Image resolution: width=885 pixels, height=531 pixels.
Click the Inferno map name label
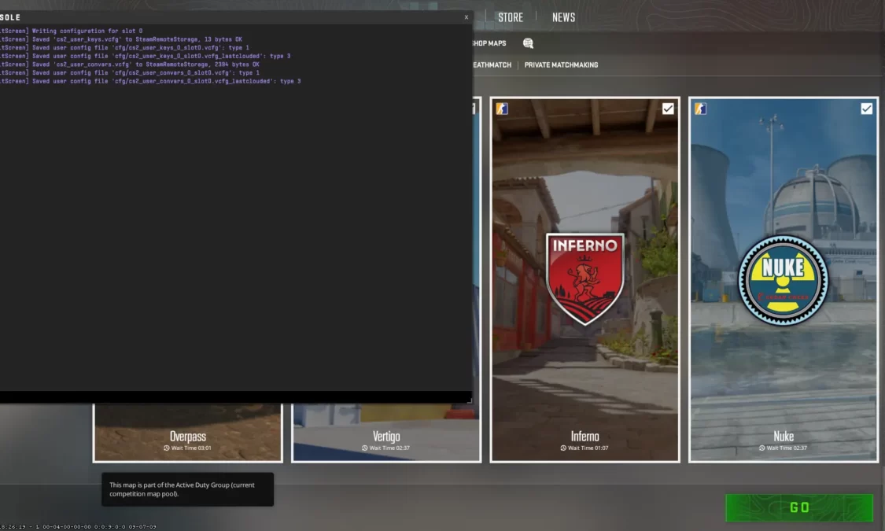click(x=584, y=436)
